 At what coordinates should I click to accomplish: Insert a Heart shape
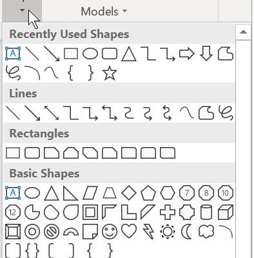tap(129, 232)
